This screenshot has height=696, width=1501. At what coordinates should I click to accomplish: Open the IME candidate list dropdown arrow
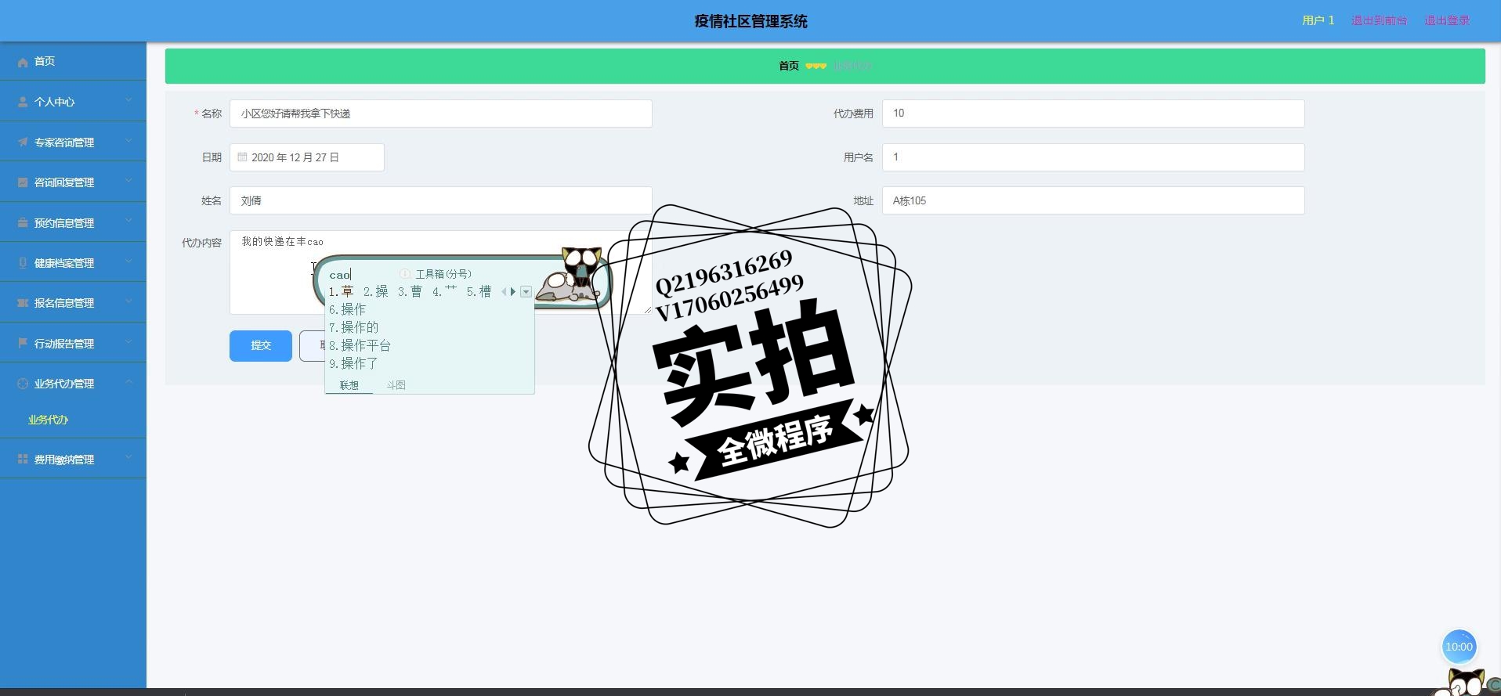click(x=526, y=292)
